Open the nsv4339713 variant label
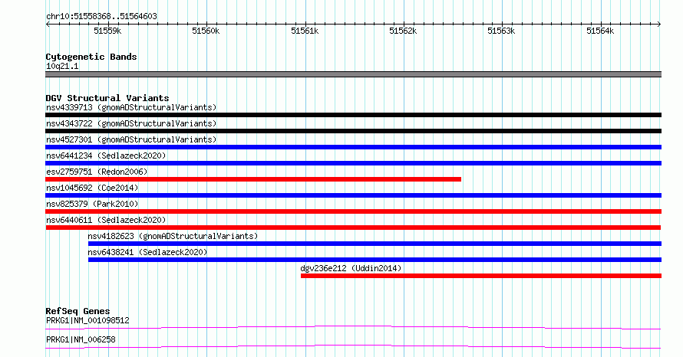This screenshot has width=683, height=357. coord(131,107)
